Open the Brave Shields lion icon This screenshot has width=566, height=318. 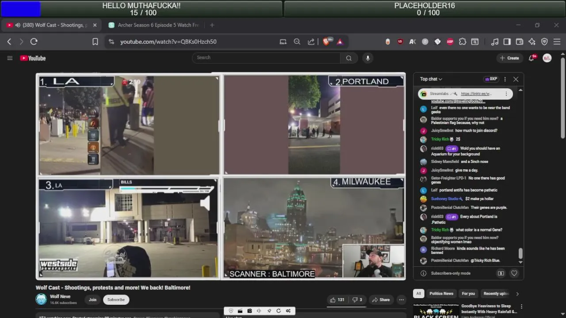(326, 42)
